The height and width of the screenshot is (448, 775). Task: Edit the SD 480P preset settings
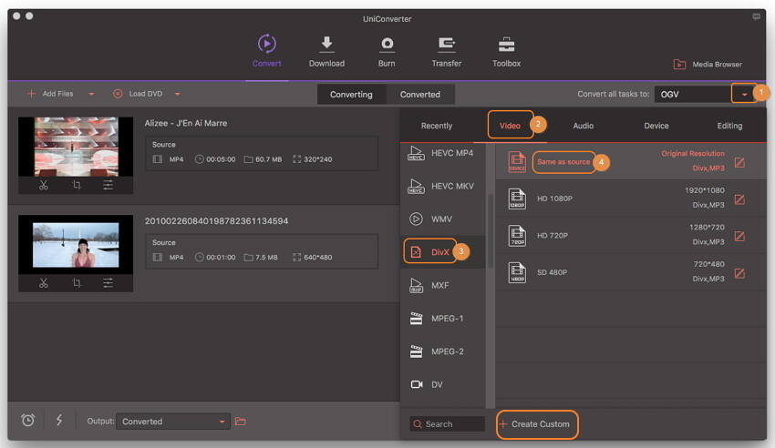click(x=739, y=273)
